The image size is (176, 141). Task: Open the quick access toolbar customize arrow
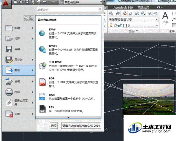pyautogui.click(x=104, y=2)
